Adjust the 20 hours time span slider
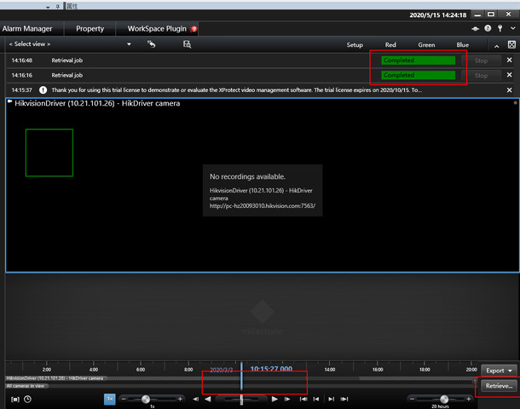 pos(440,399)
